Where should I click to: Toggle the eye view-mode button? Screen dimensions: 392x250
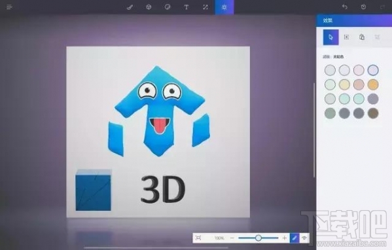(x=304, y=238)
